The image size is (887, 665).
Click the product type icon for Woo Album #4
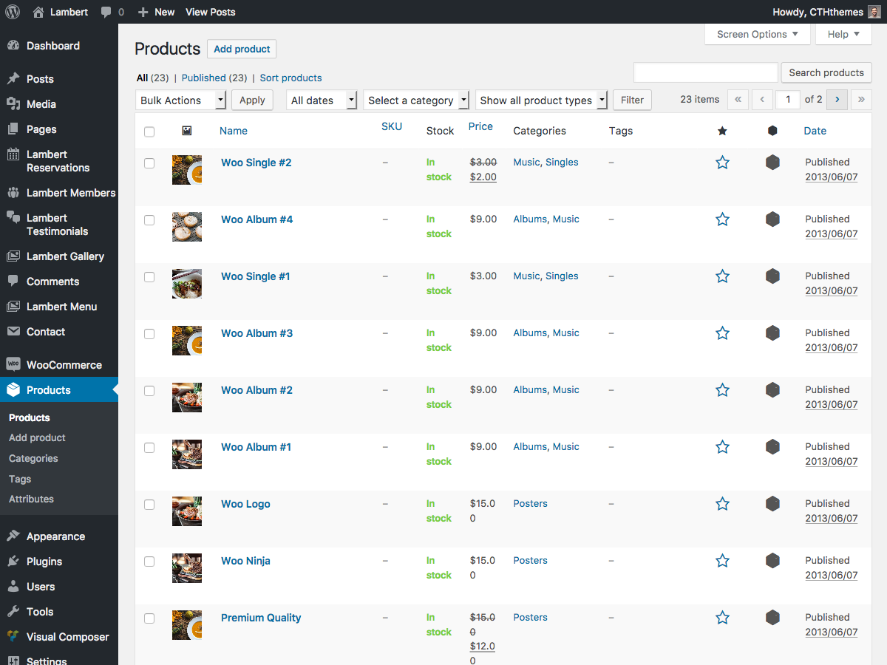pyautogui.click(x=772, y=219)
